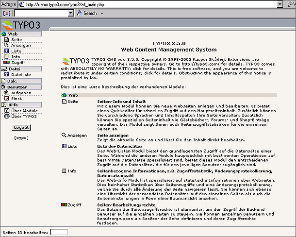Open the Liste link in description list
This screenshot has width=296, height=237.
click(72, 146)
